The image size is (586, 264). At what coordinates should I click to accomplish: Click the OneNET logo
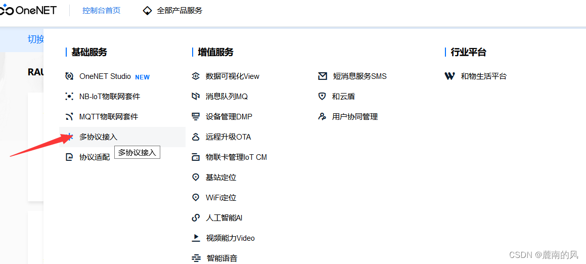(28, 11)
